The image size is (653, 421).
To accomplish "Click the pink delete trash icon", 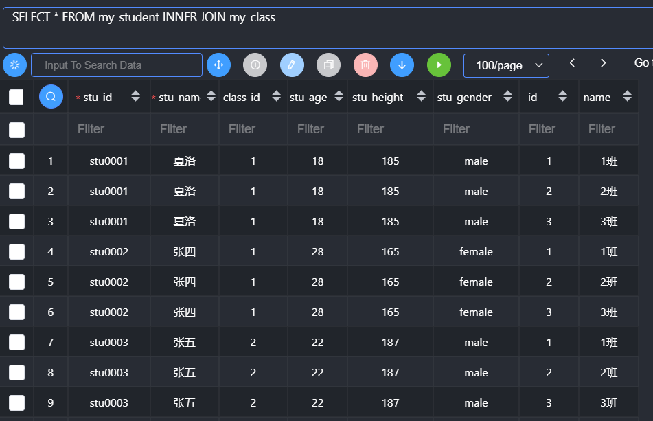I will [366, 65].
